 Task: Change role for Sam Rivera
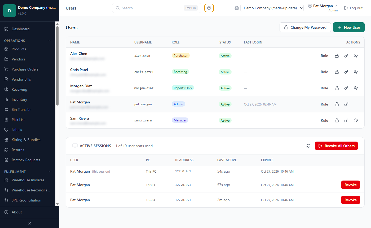(324, 120)
